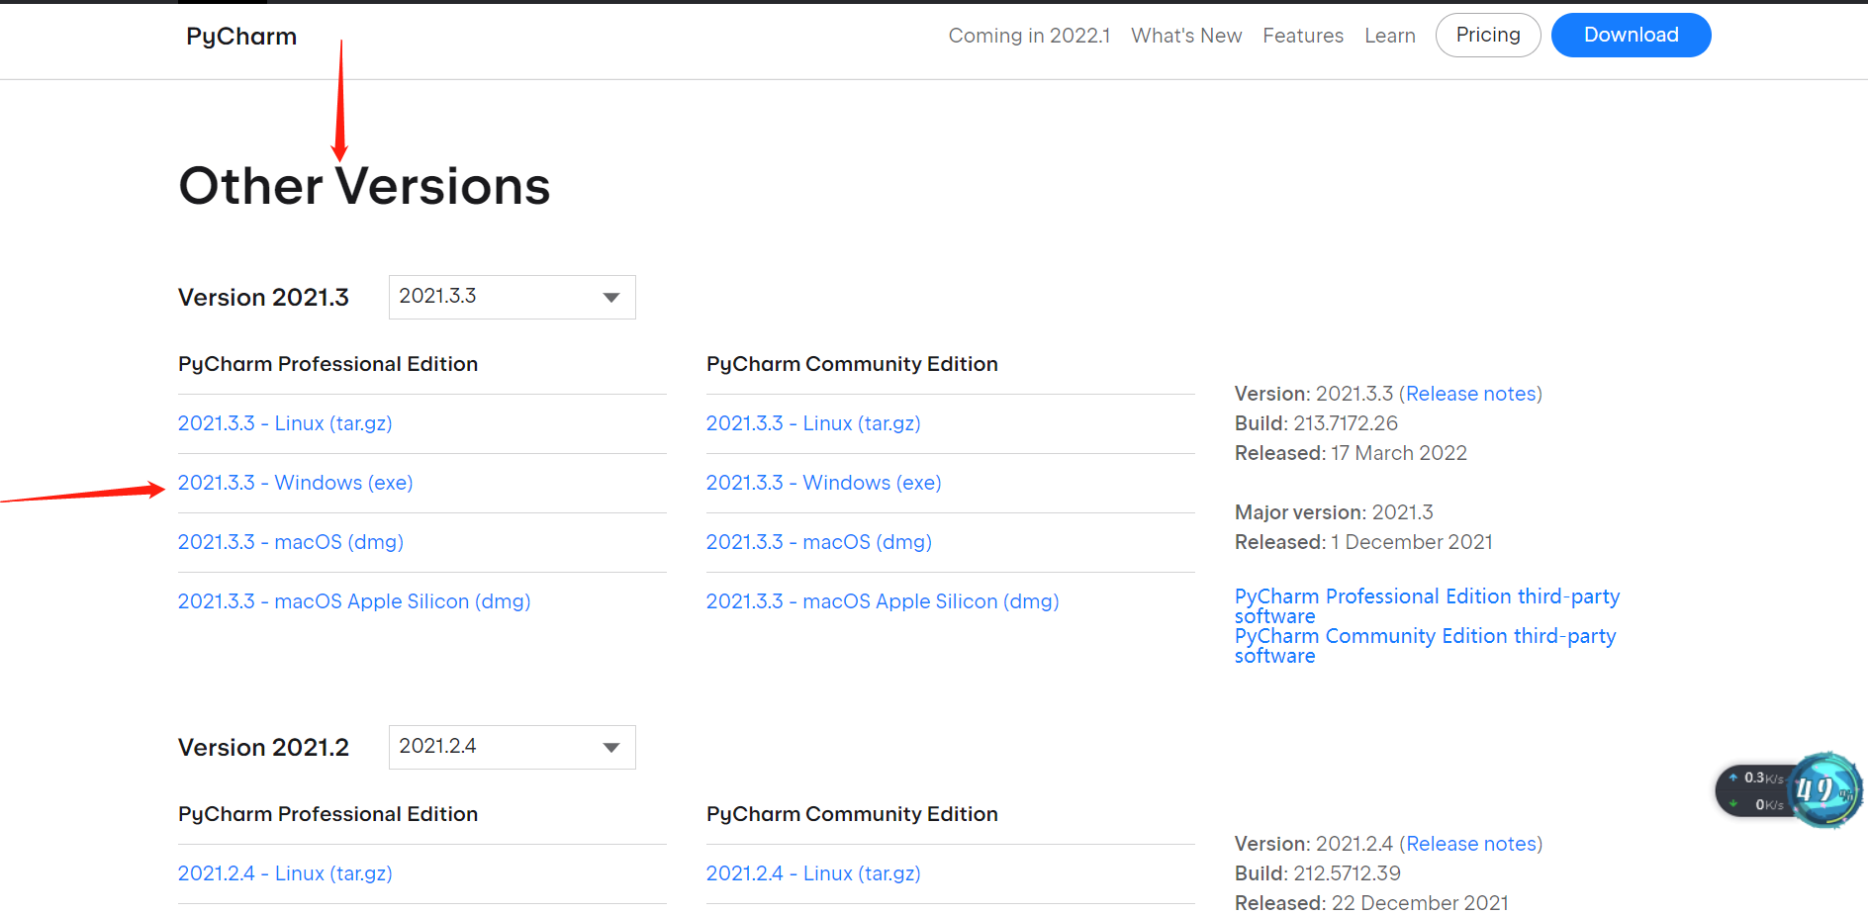Image resolution: width=1868 pixels, height=915 pixels.
Task: Click the Released: 17 March 2022 text
Action: click(x=1351, y=453)
